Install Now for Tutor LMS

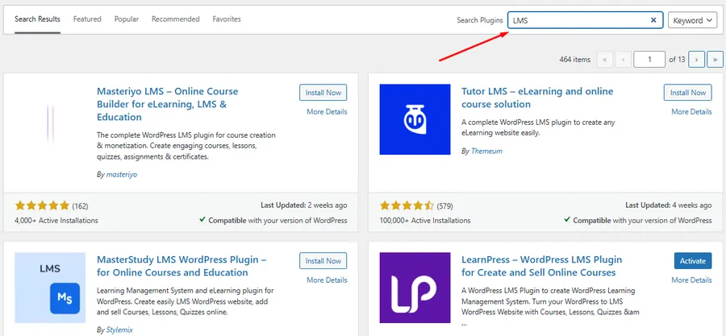coord(687,93)
